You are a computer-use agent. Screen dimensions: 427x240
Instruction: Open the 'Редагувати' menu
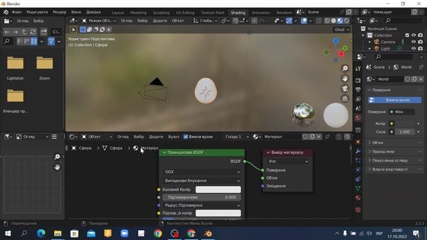point(37,12)
